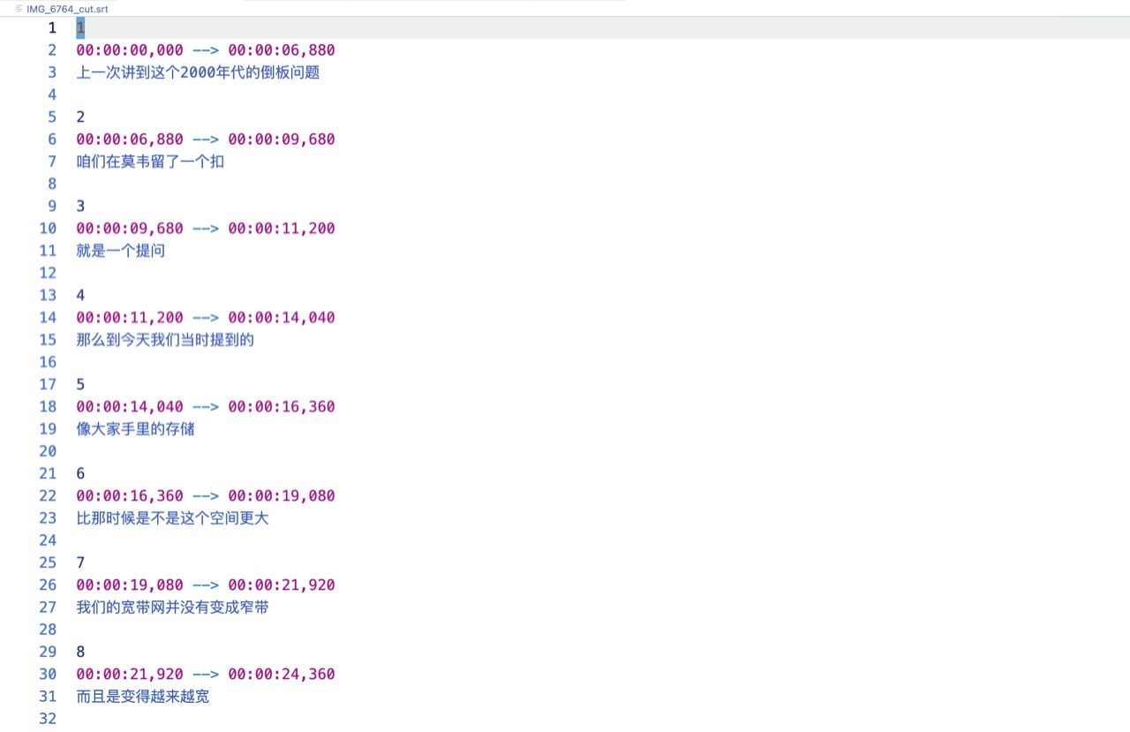This screenshot has width=1130, height=732.
Task: Place cursor on subtitle index 1 text
Action: coord(80,28)
